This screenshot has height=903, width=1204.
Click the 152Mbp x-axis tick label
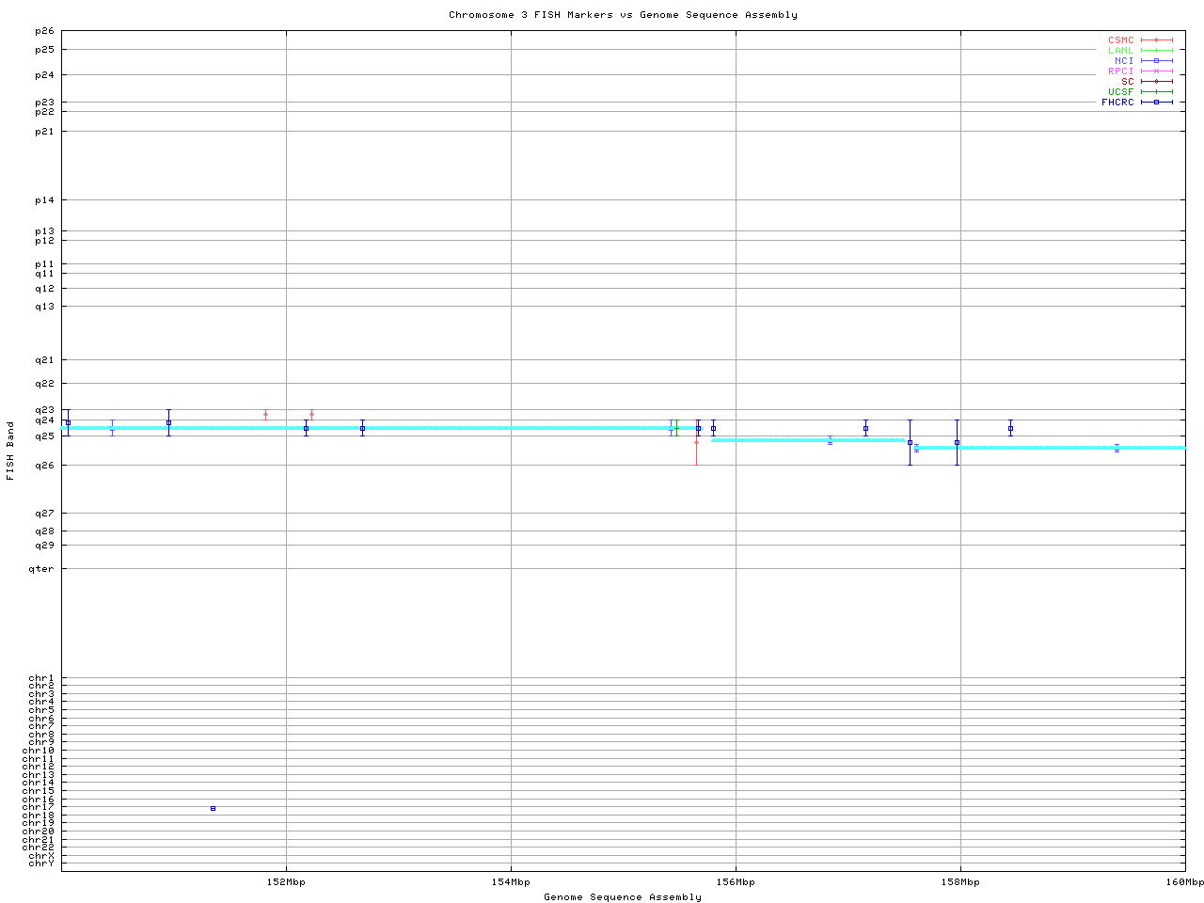(286, 882)
